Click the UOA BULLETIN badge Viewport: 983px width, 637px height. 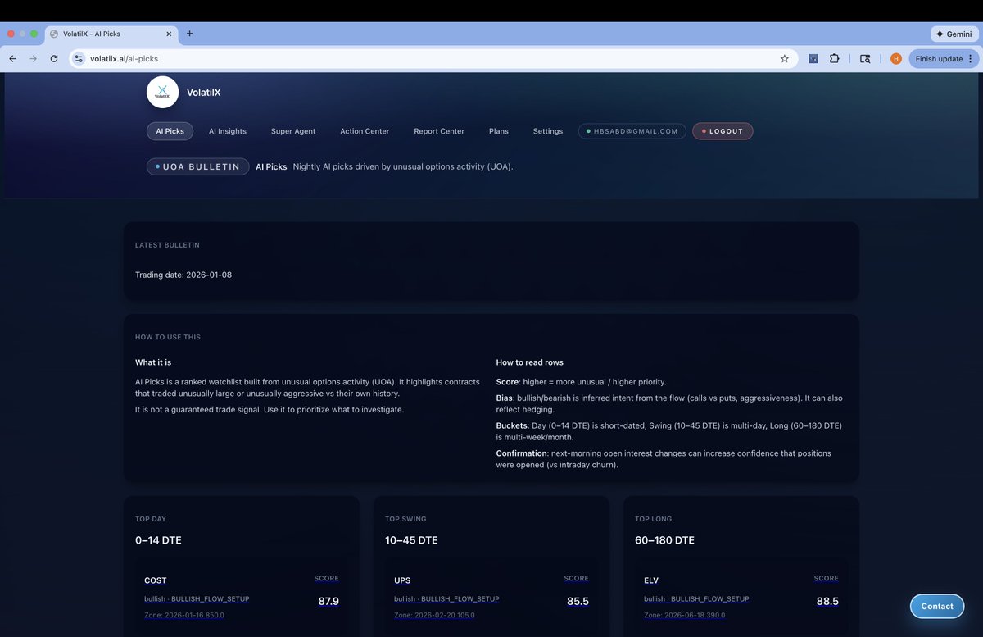pos(198,166)
